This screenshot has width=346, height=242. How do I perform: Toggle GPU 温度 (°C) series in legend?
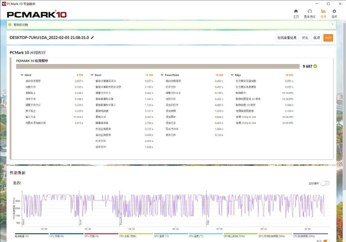[x=171, y=235]
